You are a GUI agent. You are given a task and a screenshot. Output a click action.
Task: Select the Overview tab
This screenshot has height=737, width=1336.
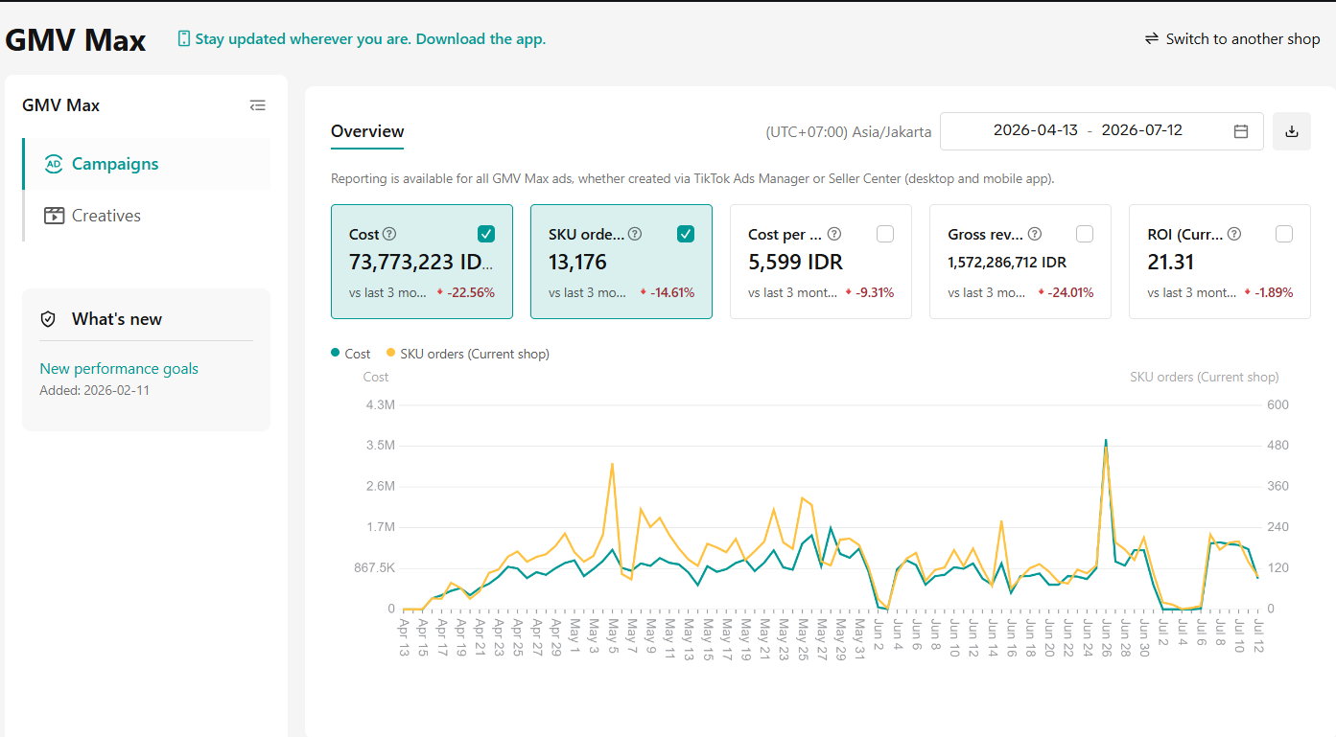[367, 131]
